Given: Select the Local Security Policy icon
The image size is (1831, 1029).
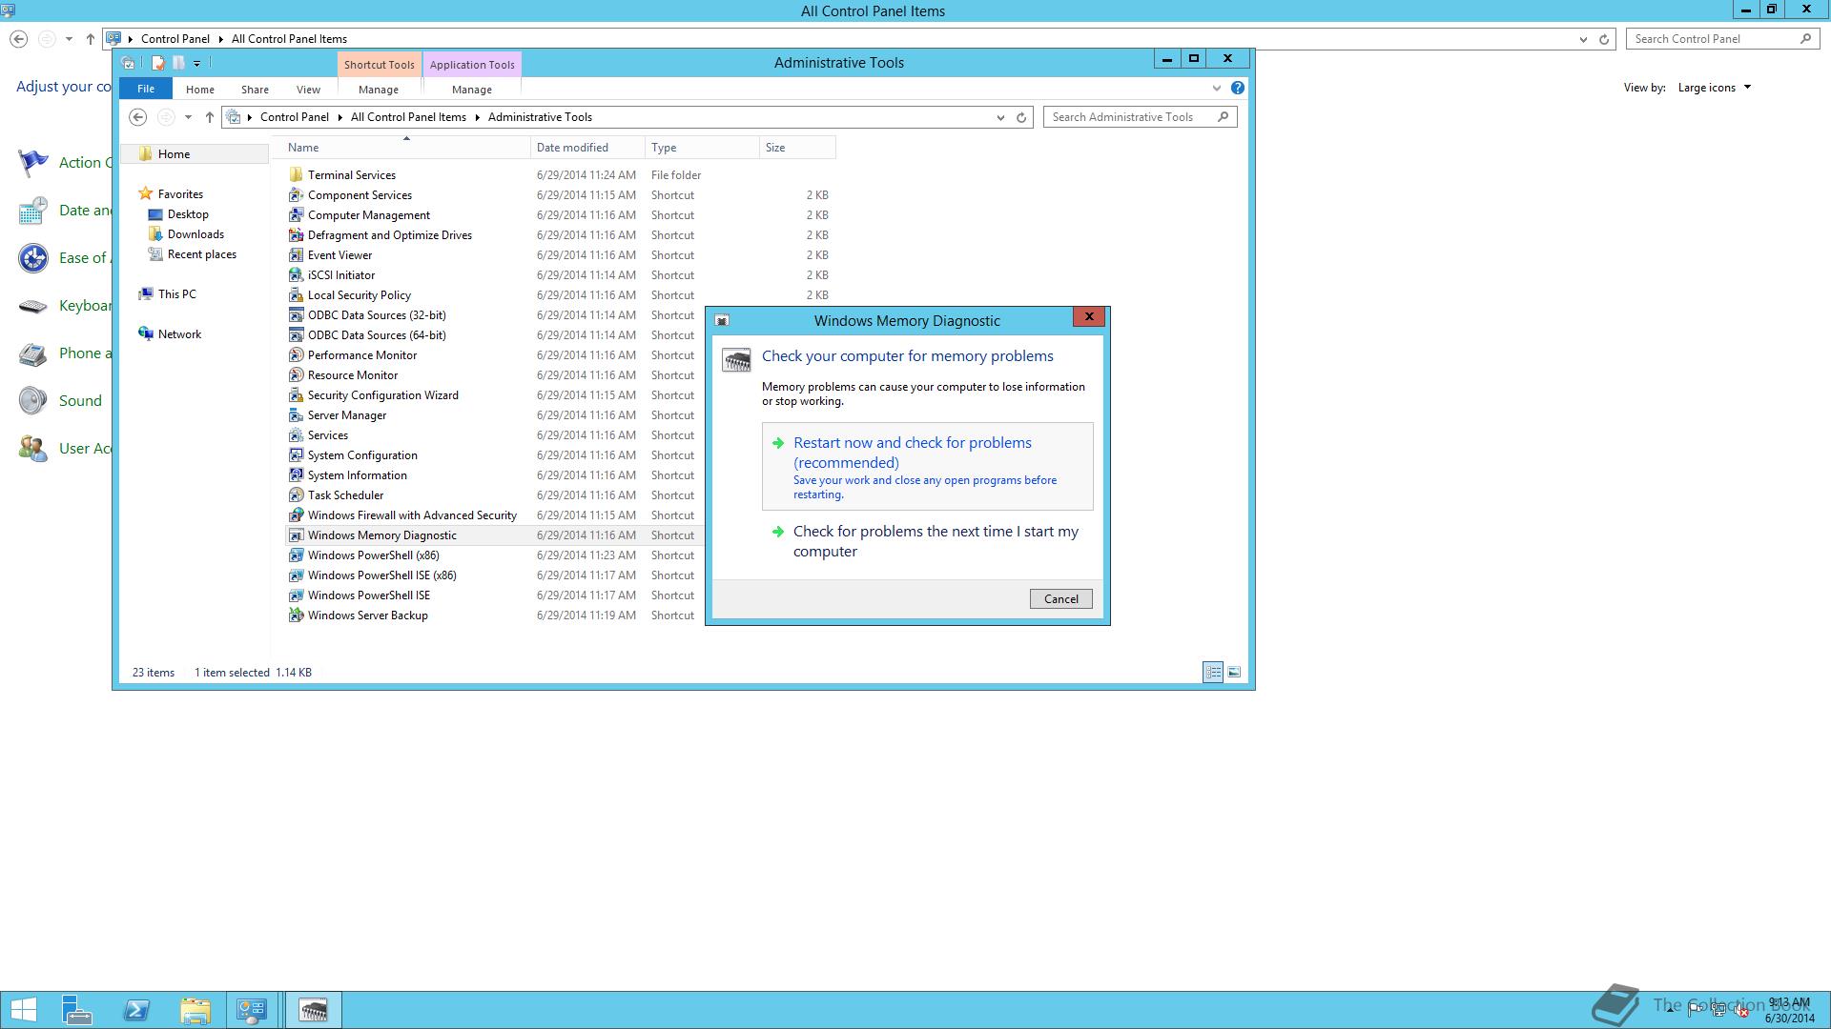Looking at the screenshot, I should [x=296, y=295].
